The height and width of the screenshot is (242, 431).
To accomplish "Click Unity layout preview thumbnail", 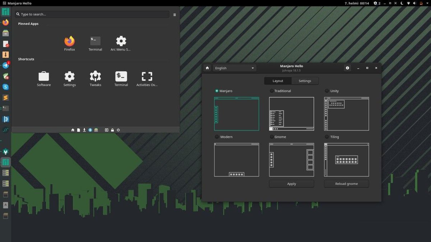I will tap(346, 114).
